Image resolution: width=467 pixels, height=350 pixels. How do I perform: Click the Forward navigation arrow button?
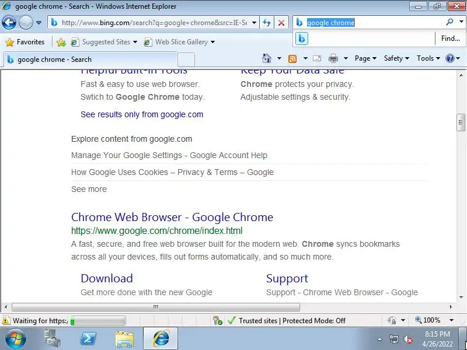[26, 23]
